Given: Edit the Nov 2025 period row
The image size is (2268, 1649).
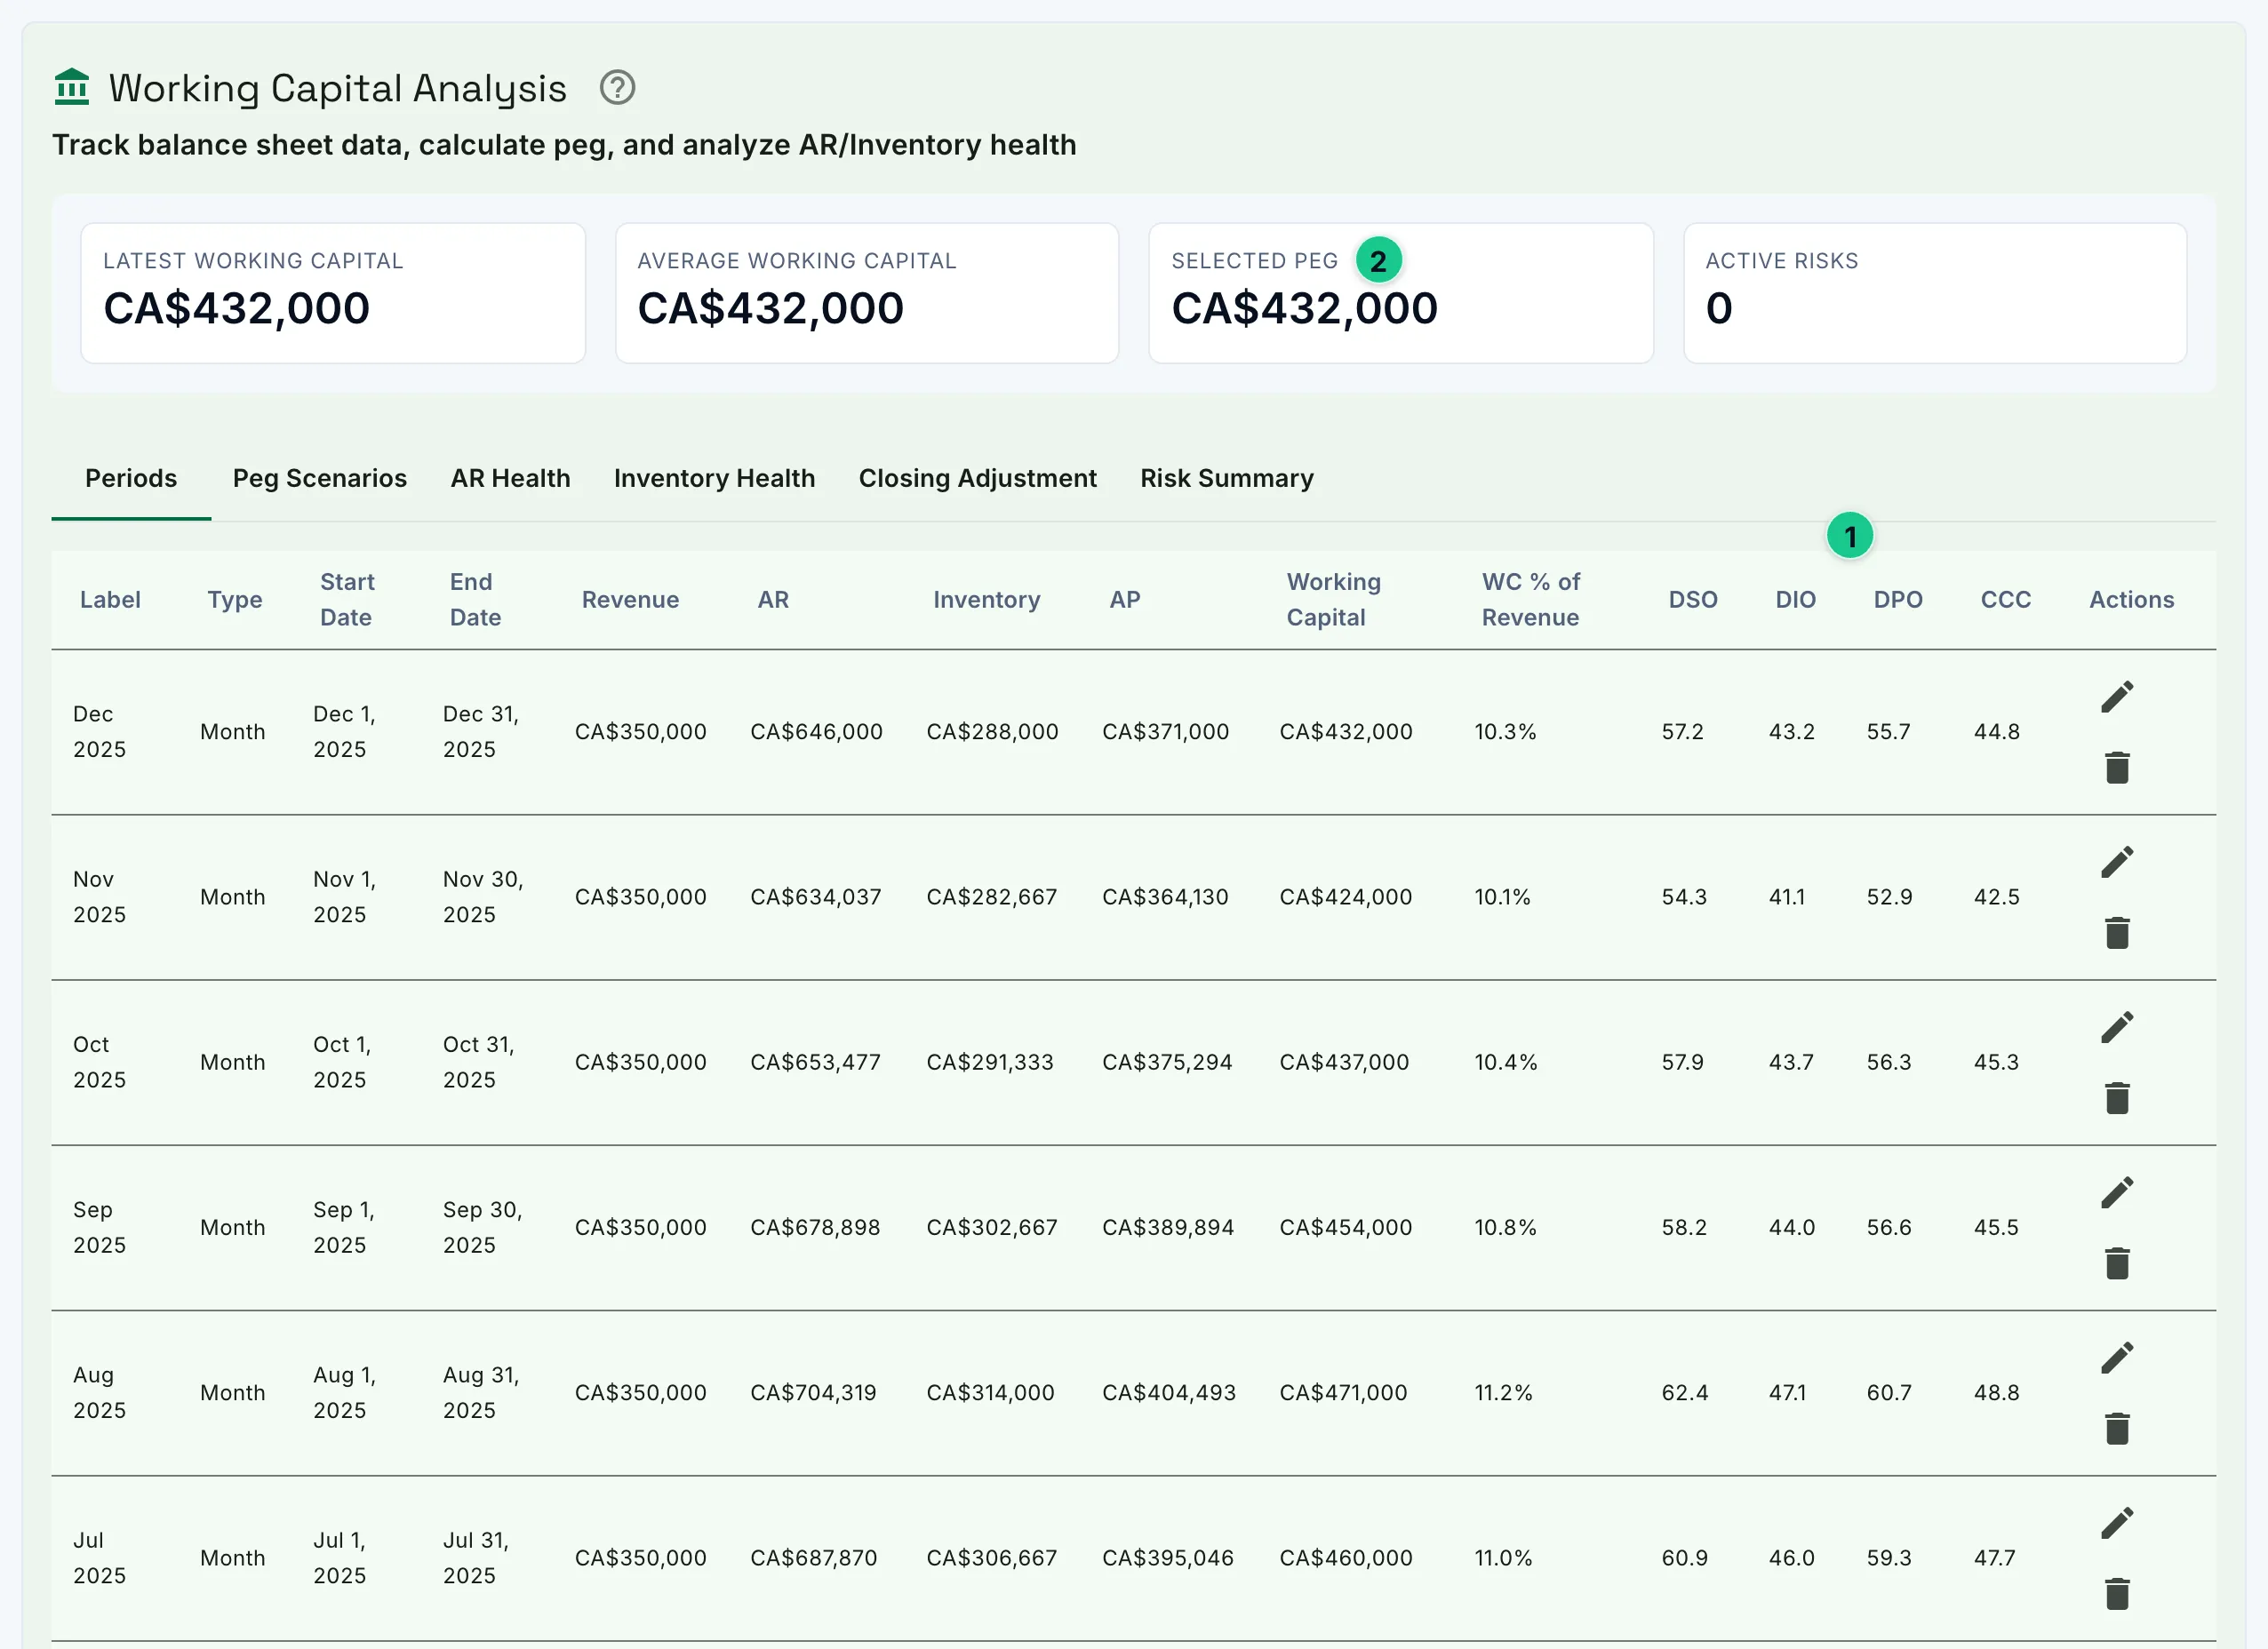Looking at the screenshot, I should [x=2117, y=861].
